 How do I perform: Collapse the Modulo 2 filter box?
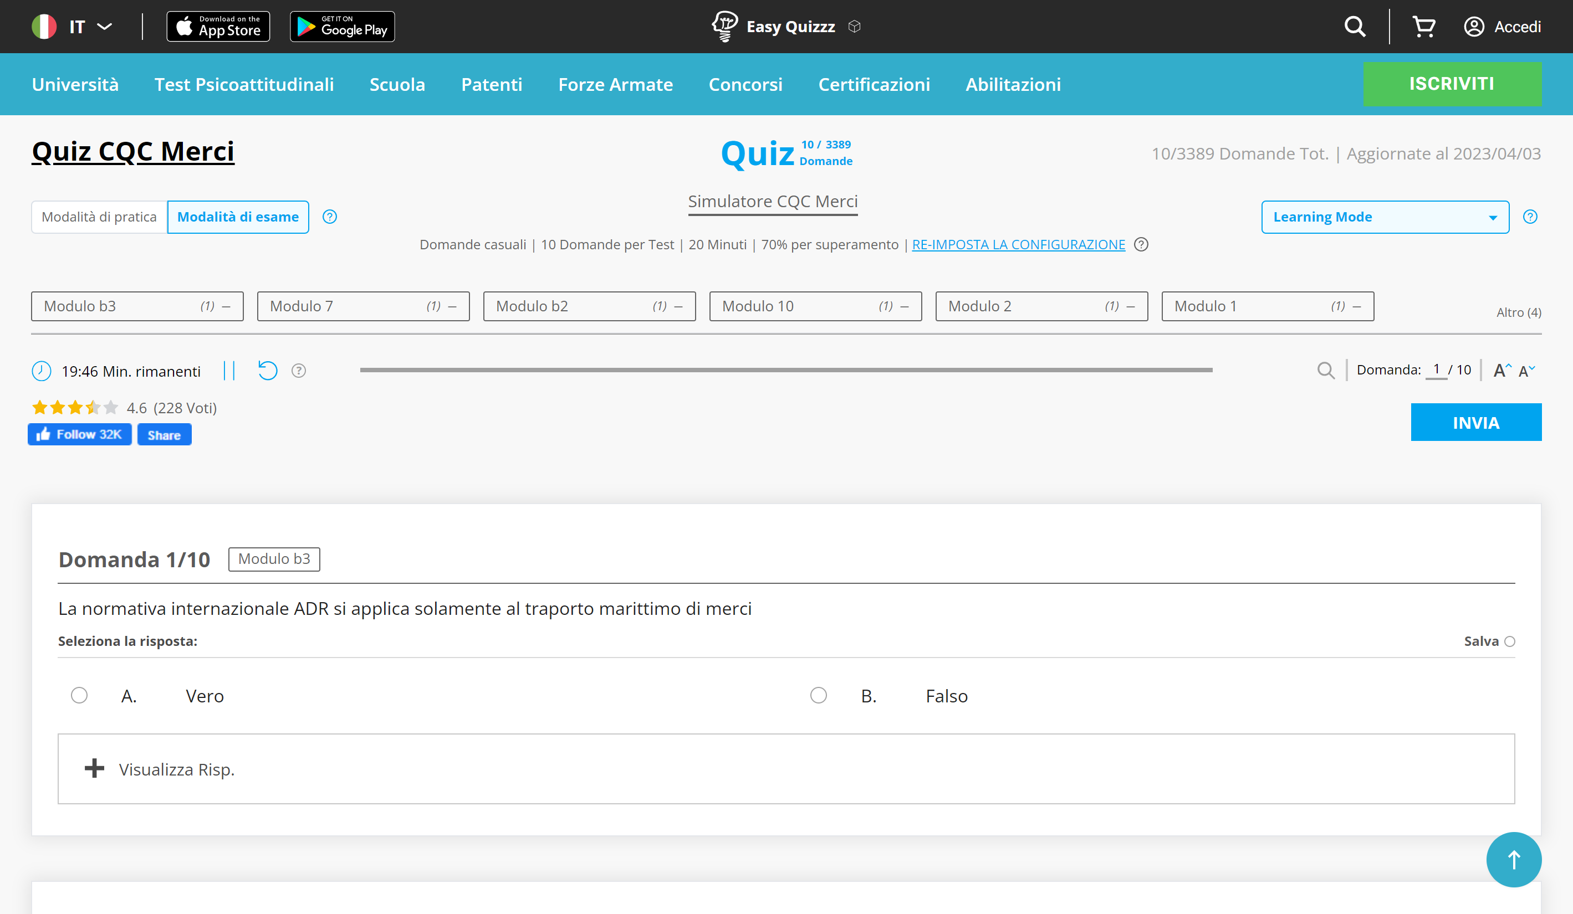[1131, 306]
